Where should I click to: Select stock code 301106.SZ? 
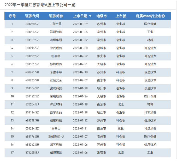click(32, 88)
